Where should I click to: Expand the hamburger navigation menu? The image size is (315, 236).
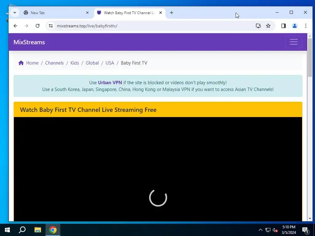click(294, 42)
